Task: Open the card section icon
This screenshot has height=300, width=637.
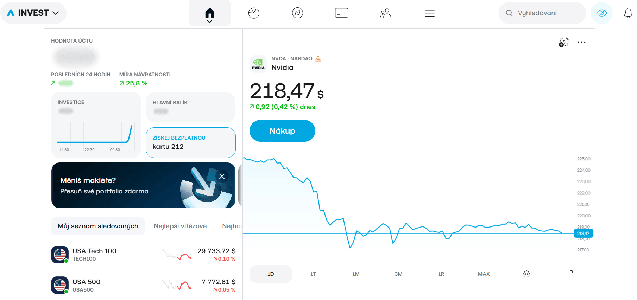Action: (341, 13)
